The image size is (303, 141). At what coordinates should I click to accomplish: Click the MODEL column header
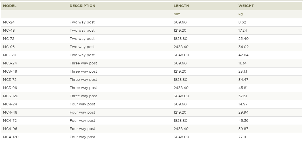[x=10, y=6]
